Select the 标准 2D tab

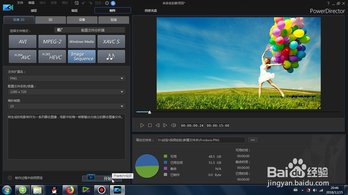[x=19, y=20]
